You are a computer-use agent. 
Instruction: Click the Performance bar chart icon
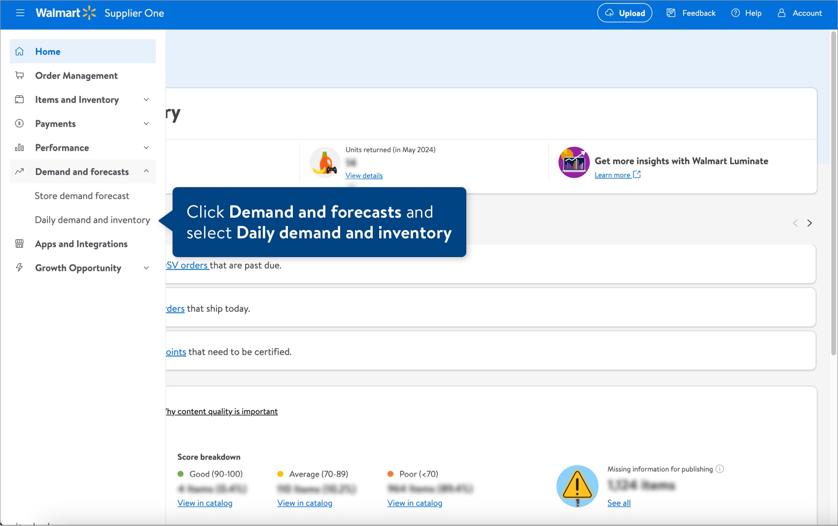19,147
